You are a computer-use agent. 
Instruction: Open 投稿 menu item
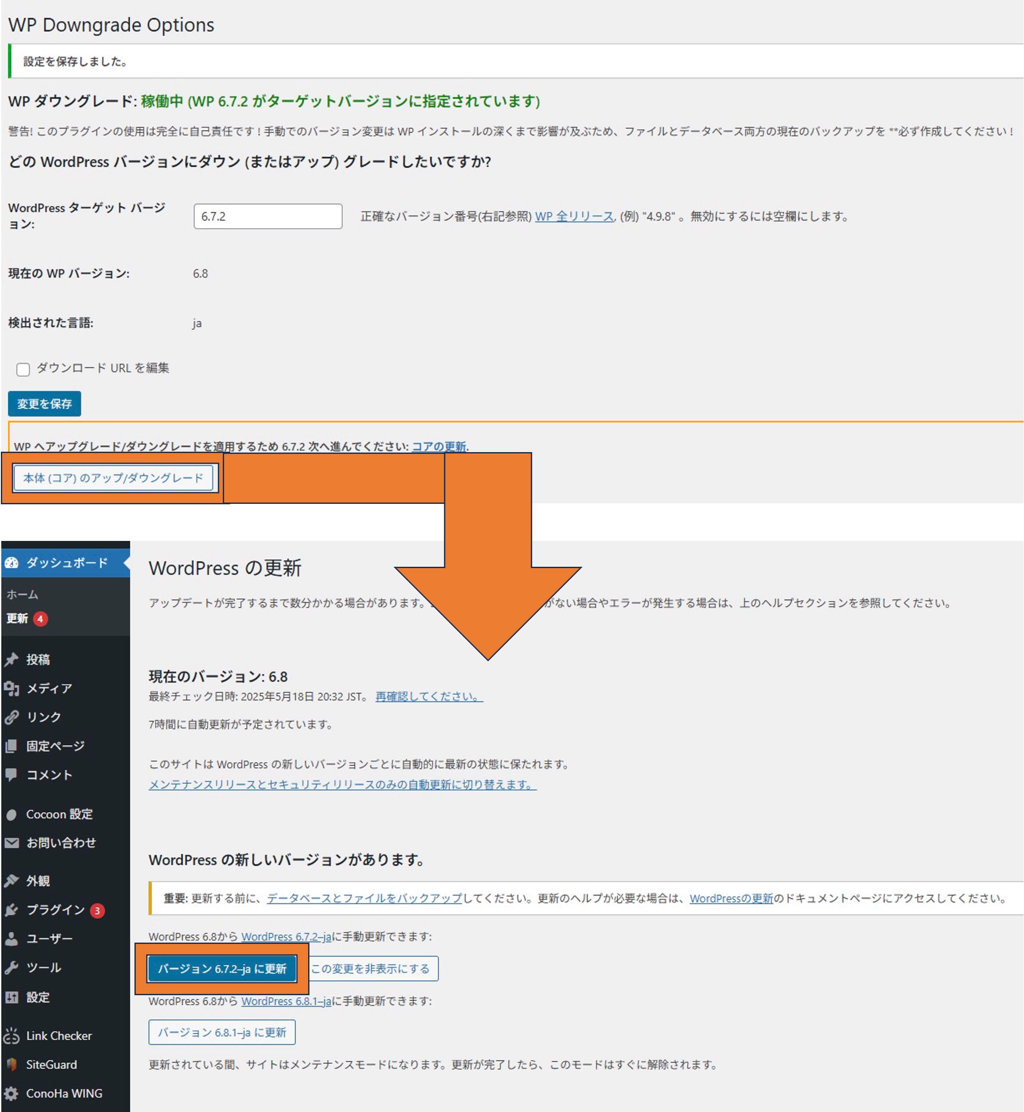pyautogui.click(x=38, y=659)
